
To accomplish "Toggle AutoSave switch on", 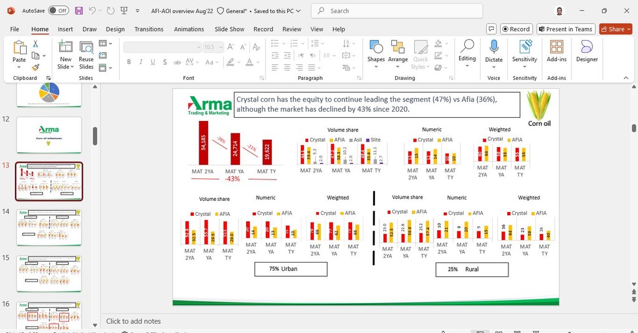I will tap(59, 11).
